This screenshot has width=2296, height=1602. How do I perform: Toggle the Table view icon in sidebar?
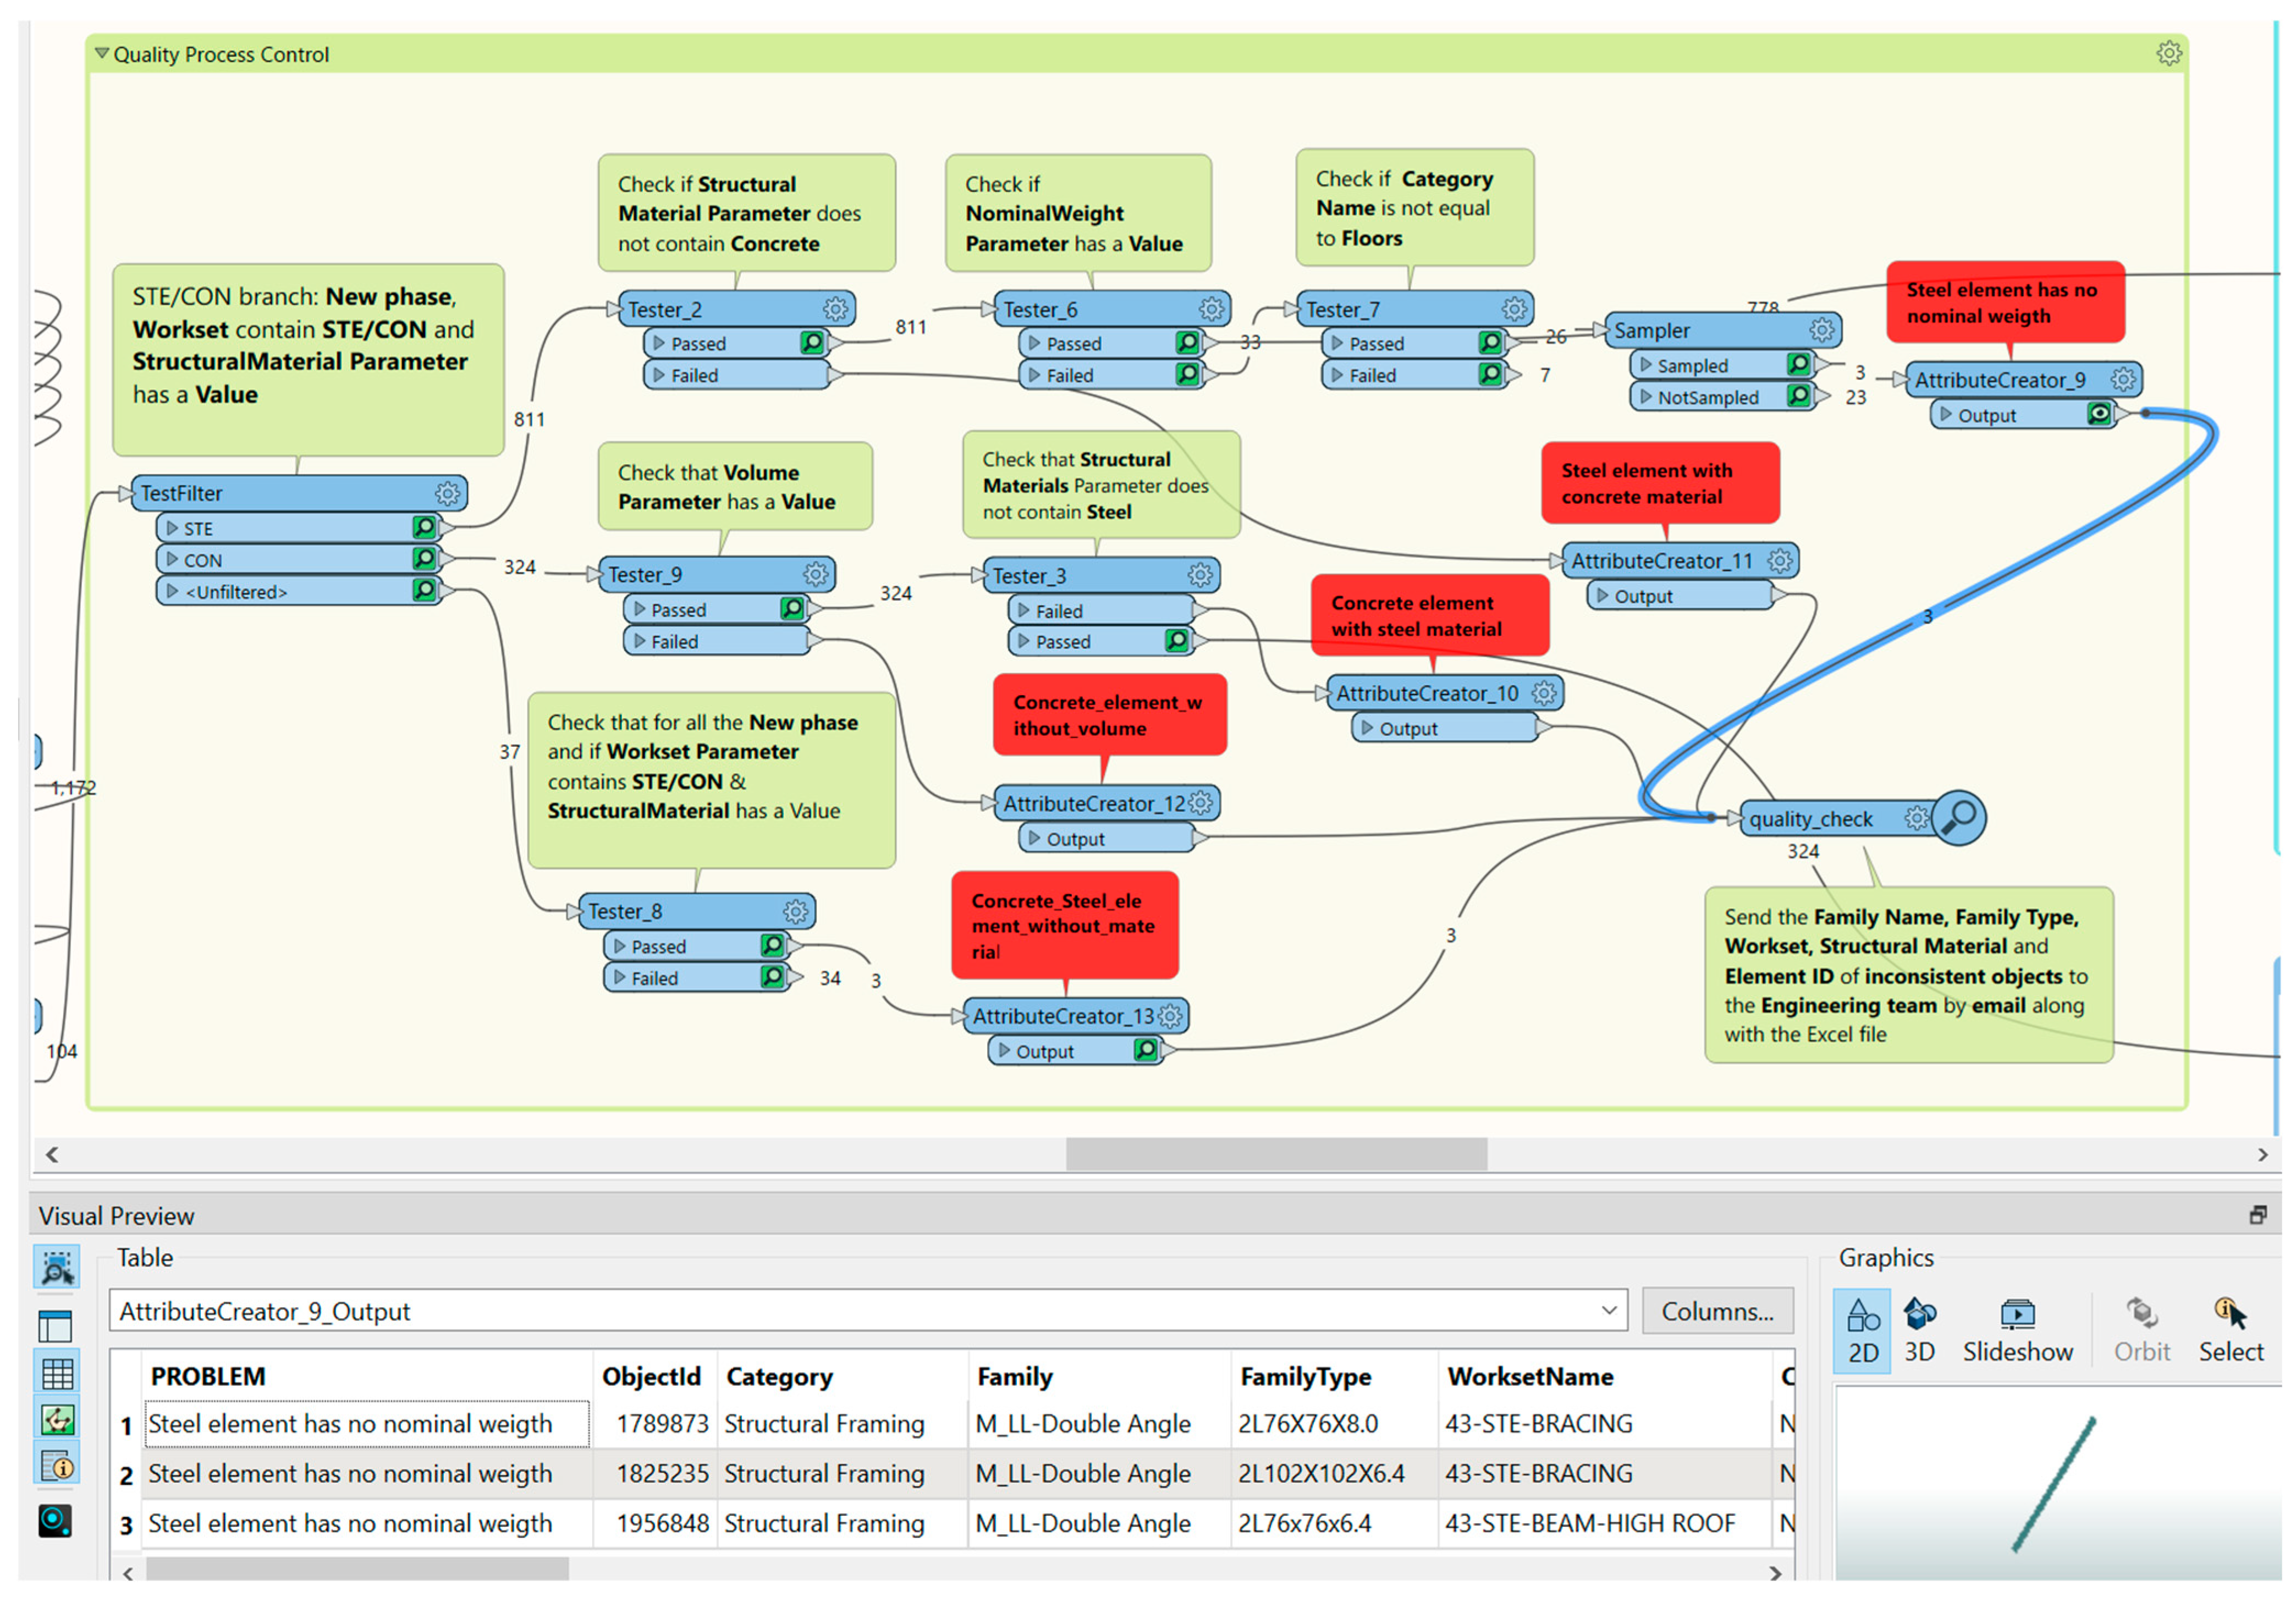point(57,1374)
